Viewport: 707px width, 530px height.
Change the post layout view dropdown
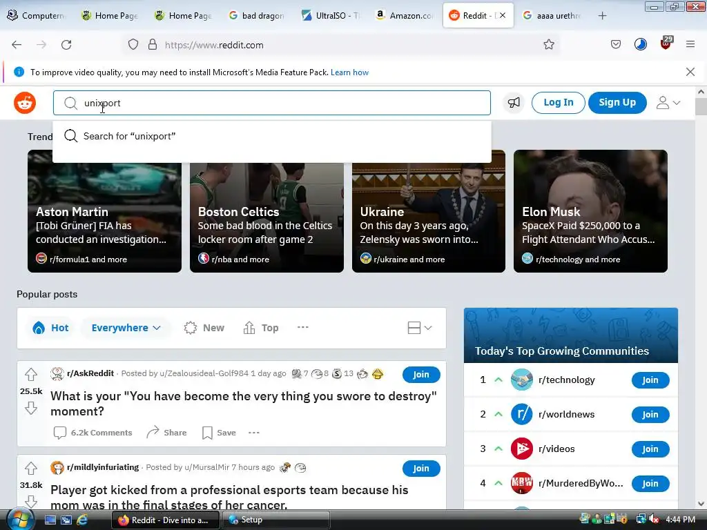click(420, 328)
